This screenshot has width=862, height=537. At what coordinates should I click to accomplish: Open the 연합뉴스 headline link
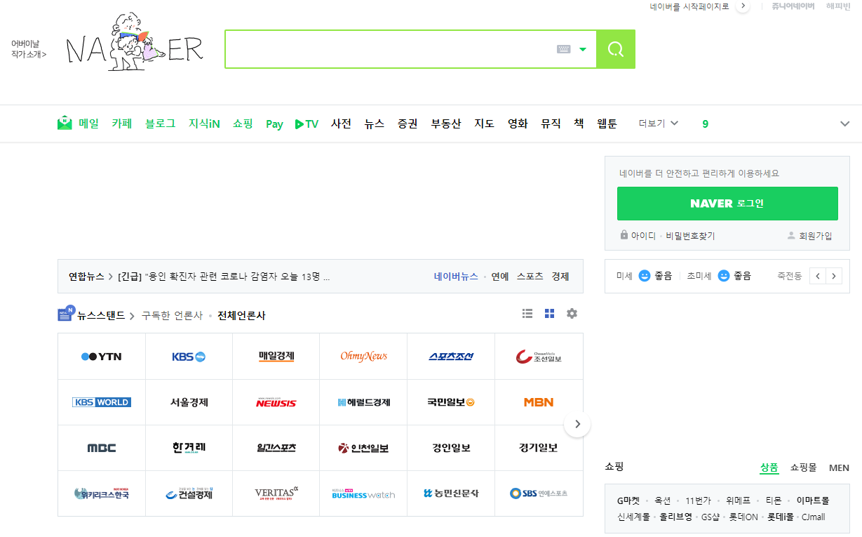coord(224,277)
